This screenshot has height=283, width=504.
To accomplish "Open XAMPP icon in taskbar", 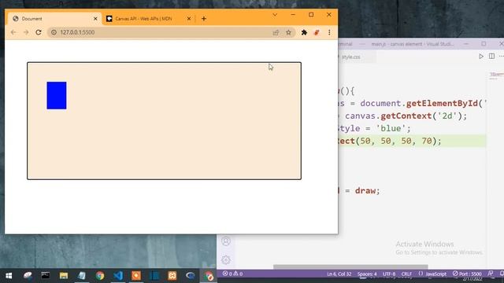I will pos(172,276).
